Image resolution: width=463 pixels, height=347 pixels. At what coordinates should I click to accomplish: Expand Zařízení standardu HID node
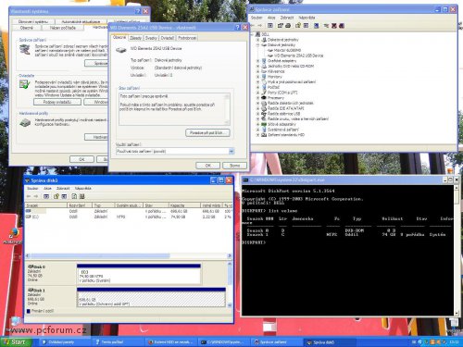[x=257, y=135]
